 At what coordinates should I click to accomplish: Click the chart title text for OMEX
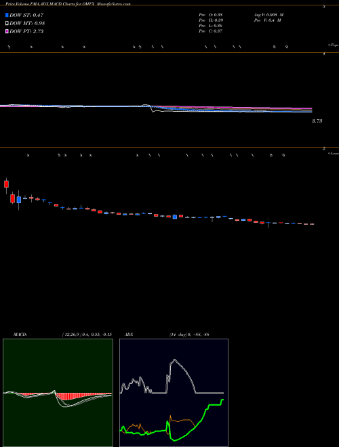pos(68,4)
